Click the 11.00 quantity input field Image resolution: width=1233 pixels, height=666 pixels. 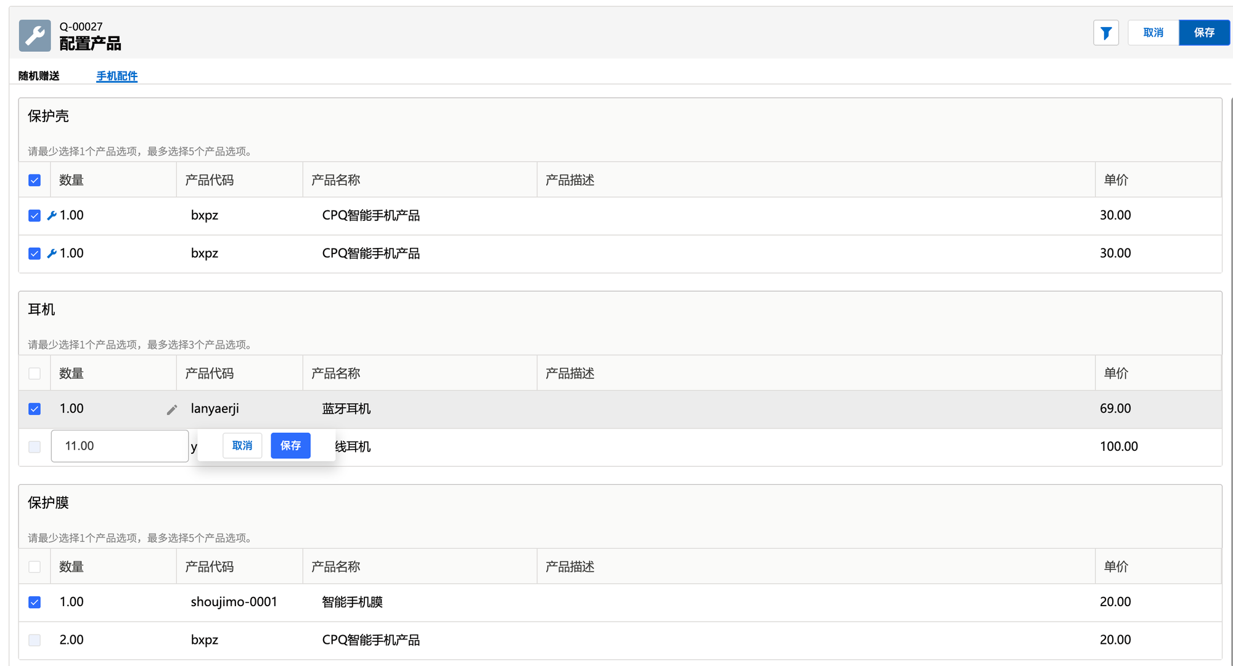coord(120,446)
